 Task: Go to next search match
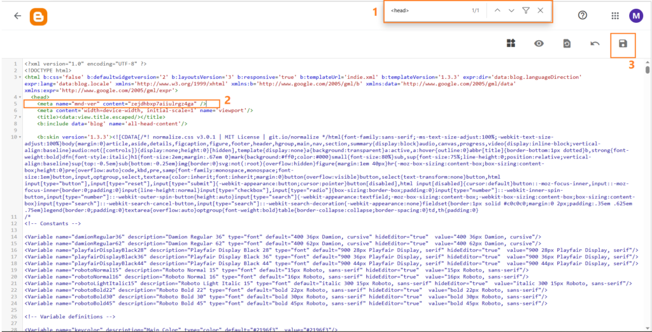(x=511, y=11)
